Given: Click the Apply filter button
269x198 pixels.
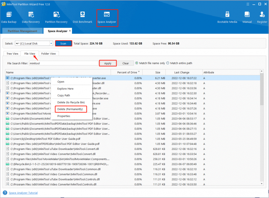Looking at the screenshot, I should [108, 63].
